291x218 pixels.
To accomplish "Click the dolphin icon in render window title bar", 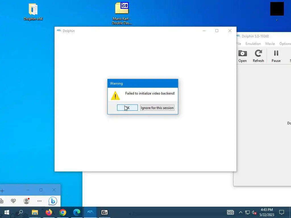I will click(59, 31).
